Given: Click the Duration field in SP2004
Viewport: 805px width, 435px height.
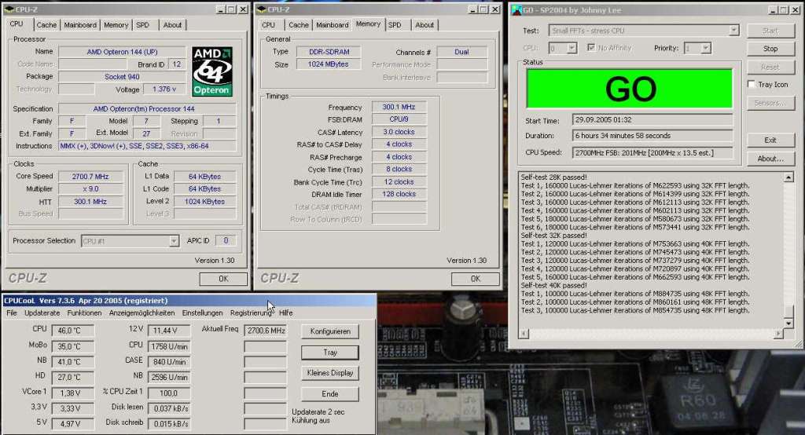Looking at the screenshot, I should 652,136.
